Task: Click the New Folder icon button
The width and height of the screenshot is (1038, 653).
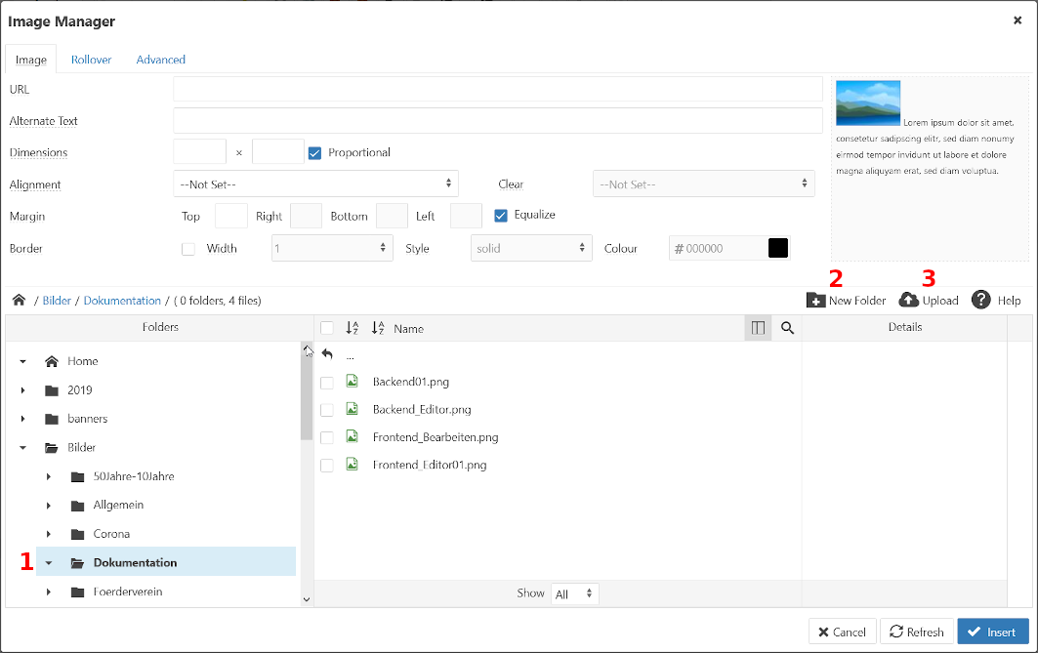Action: (815, 301)
